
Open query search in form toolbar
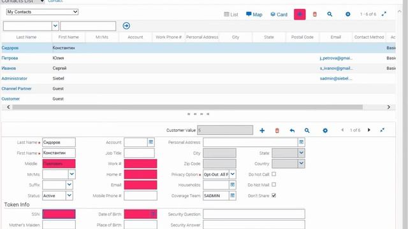click(x=307, y=130)
